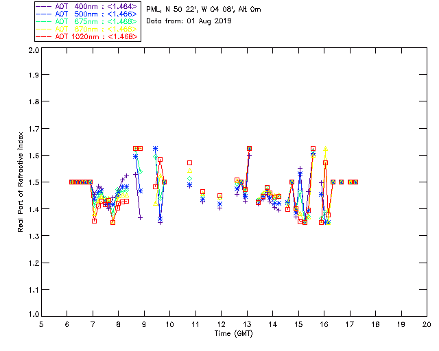Click the x-axis label 11

coord(195,324)
